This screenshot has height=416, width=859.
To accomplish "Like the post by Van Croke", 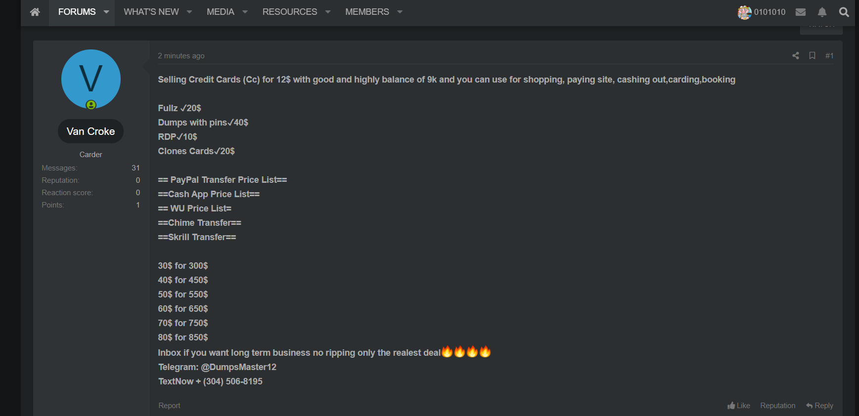I will 739,406.
